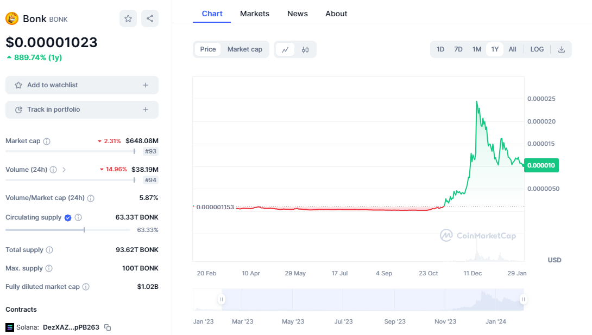
Task: Click the 11 Dec axis date label
Action: click(473, 273)
